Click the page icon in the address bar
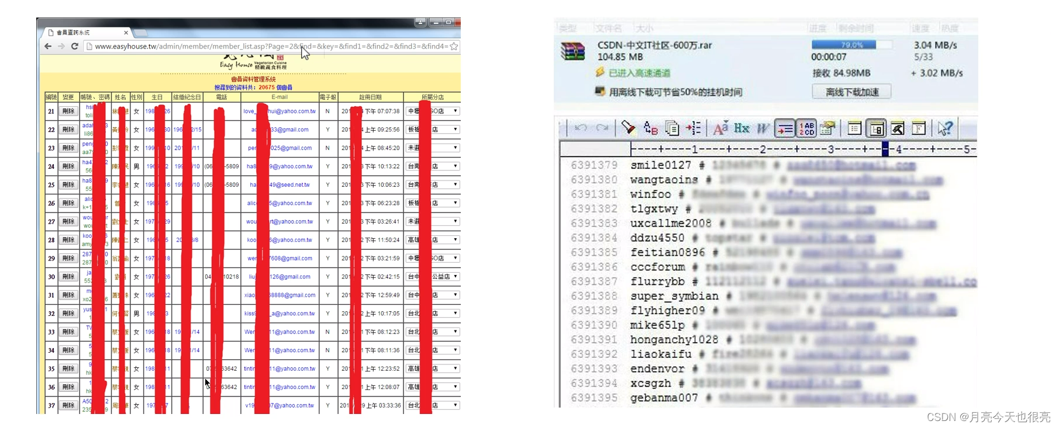The height and width of the screenshot is (428, 1059). click(x=89, y=46)
